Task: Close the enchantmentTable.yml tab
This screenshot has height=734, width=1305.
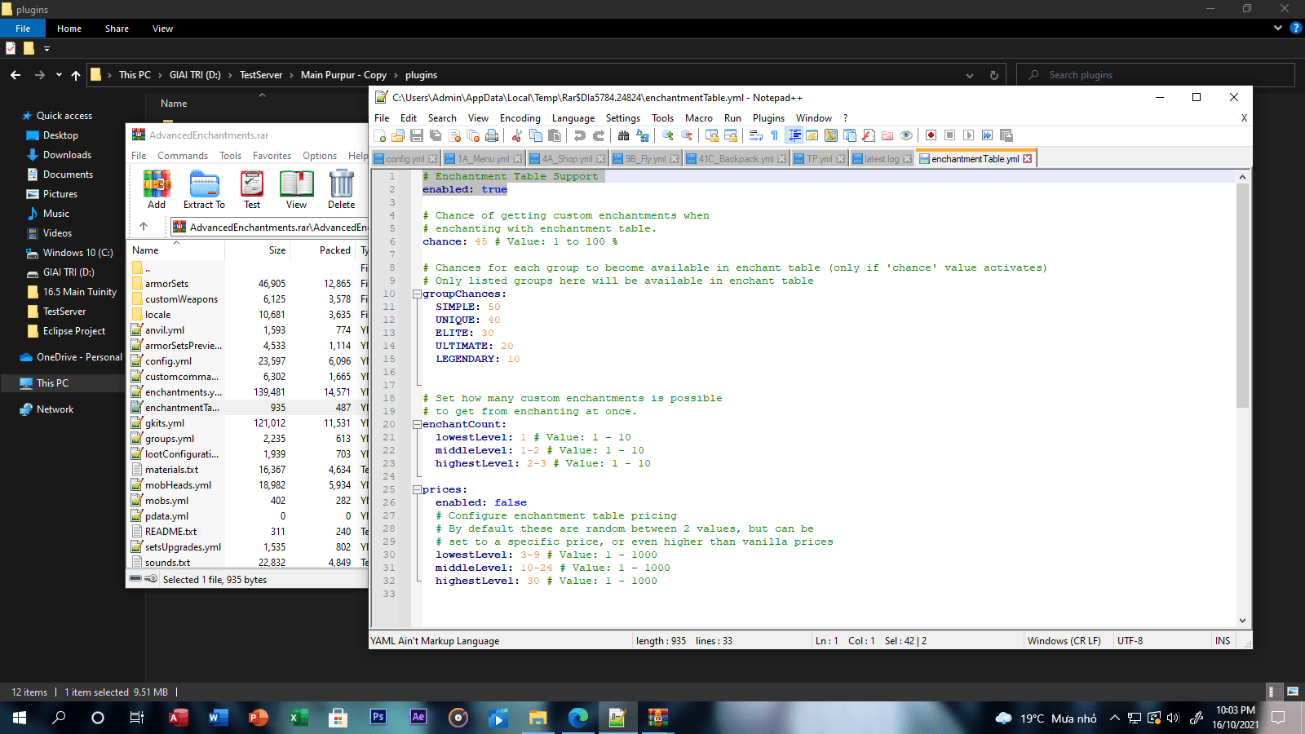Action: (1028, 159)
